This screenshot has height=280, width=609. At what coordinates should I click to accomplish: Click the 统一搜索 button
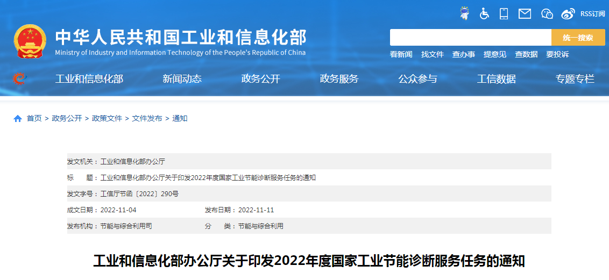(578, 37)
